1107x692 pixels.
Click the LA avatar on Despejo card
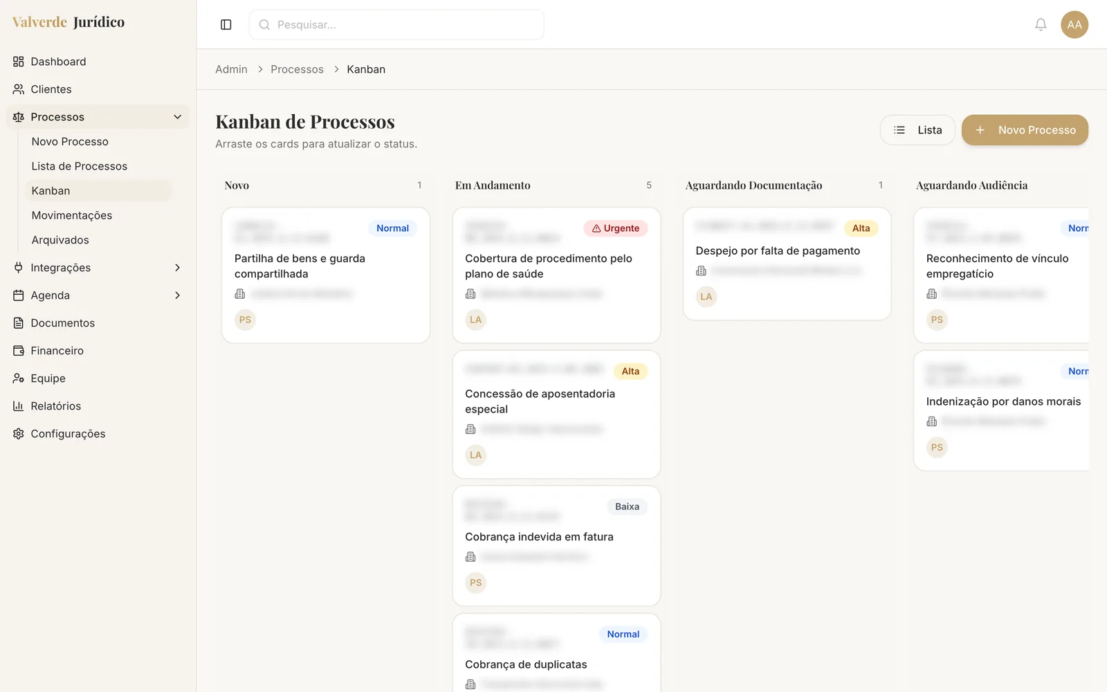pos(706,297)
